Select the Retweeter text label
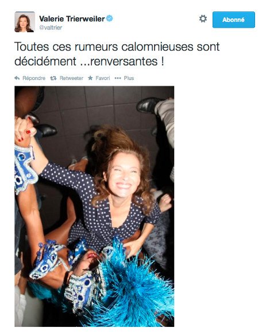This screenshot has width=270, height=335. coord(71,78)
